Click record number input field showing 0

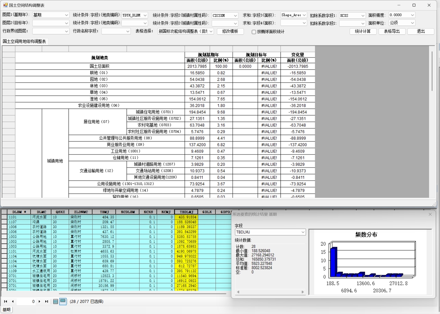(26, 301)
